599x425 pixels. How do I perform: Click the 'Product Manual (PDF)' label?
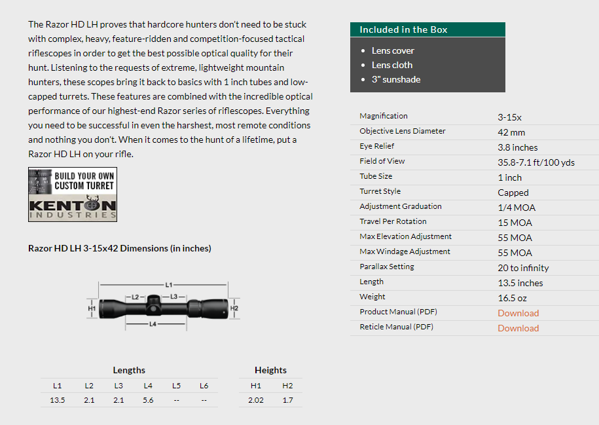coord(398,312)
